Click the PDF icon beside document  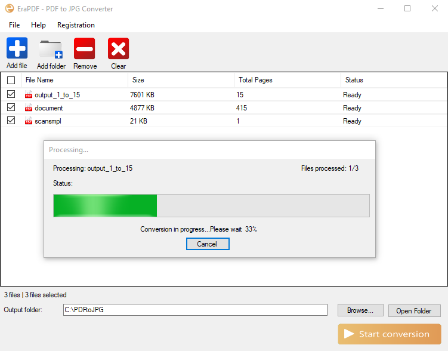coord(29,107)
